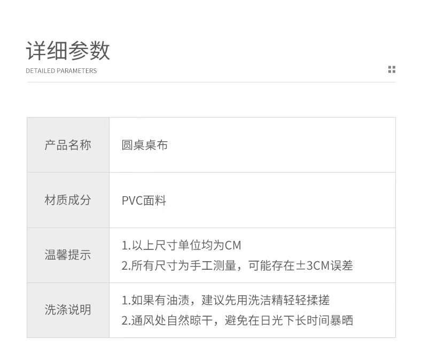This screenshot has width=422, height=363.
Task: Click the four-square grid icon
Action: point(392,69)
